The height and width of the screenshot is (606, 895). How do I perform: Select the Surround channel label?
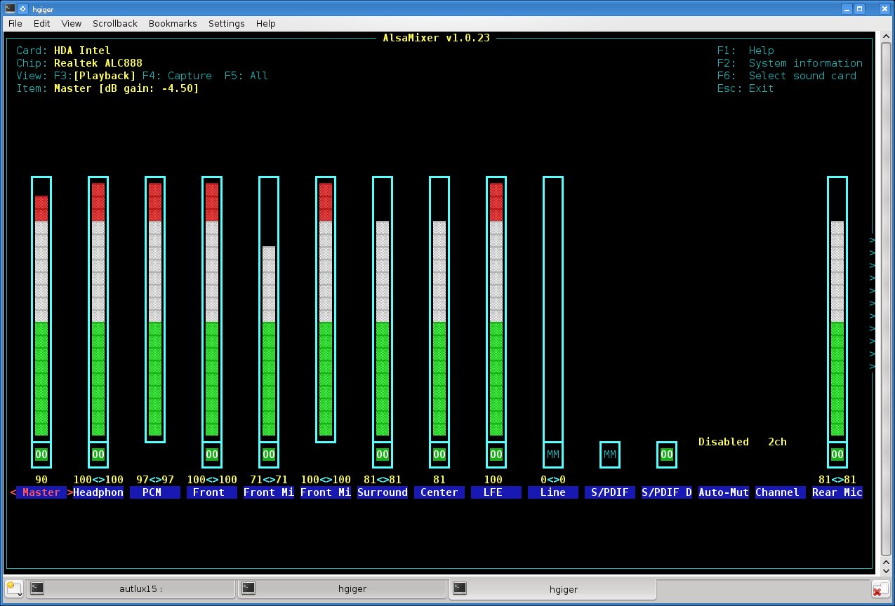[x=383, y=492]
